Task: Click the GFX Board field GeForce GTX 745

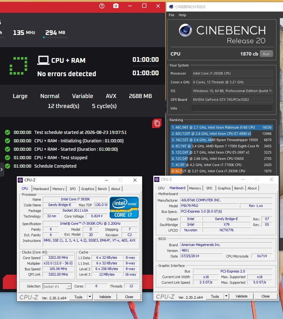Action: tap(232, 100)
